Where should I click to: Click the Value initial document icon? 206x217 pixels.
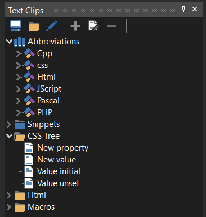(29, 171)
